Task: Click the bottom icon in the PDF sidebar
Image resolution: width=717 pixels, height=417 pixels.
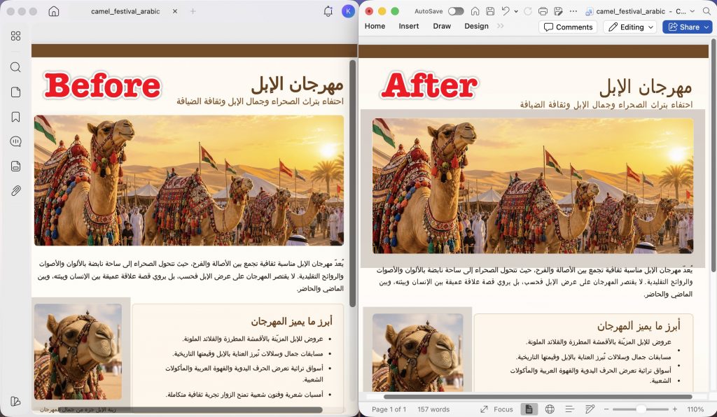Action: point(15,402)
